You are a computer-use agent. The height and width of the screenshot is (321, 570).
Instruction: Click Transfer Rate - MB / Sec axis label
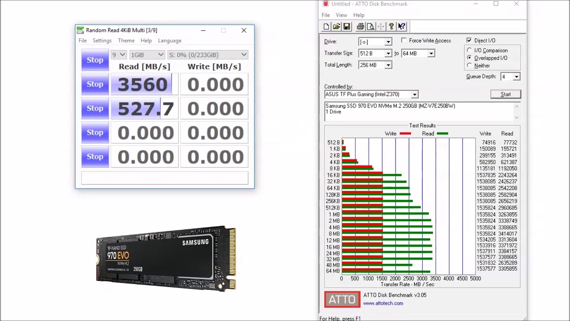point(407,284)
